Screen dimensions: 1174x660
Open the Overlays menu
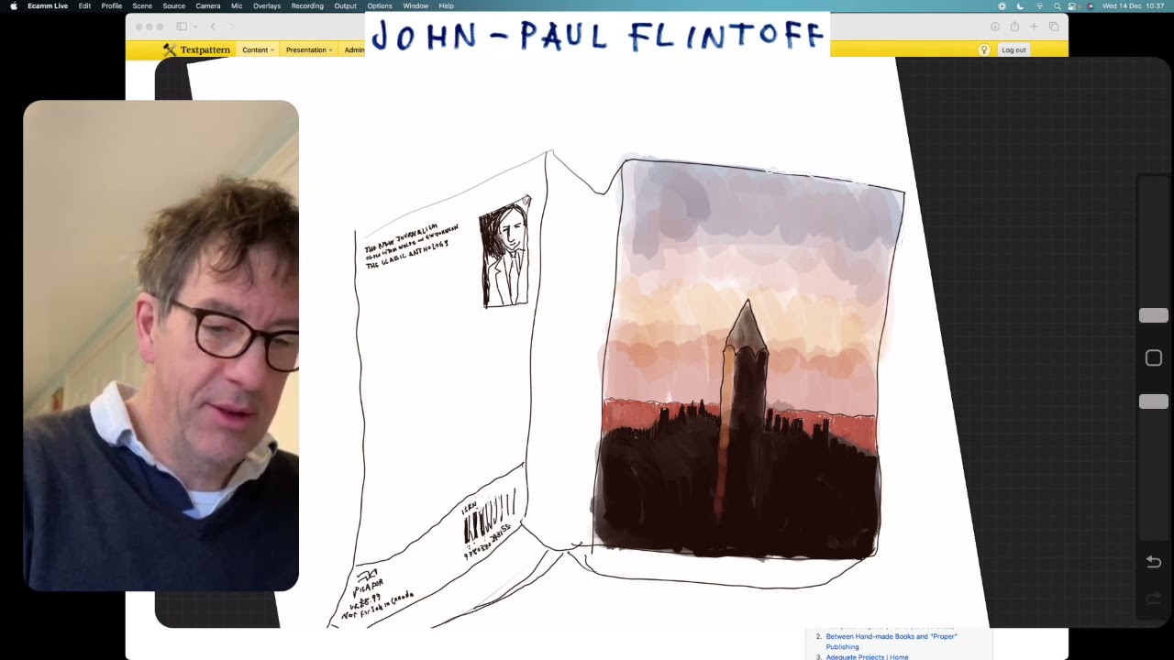pos(267,5)
